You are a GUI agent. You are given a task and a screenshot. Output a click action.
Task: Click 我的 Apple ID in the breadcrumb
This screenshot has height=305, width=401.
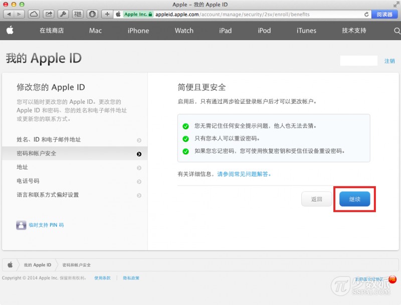[x=38, y=265]
